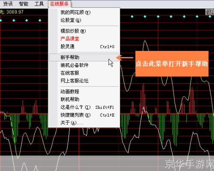Open the 智能 menu
Image resolution: width=214 pixels, height=171 pixels.
[x=24, y=4]
